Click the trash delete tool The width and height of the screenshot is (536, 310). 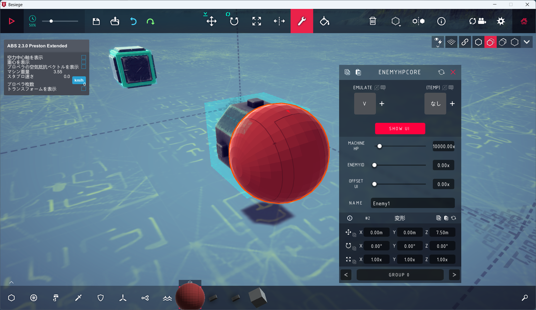(373, 21)
